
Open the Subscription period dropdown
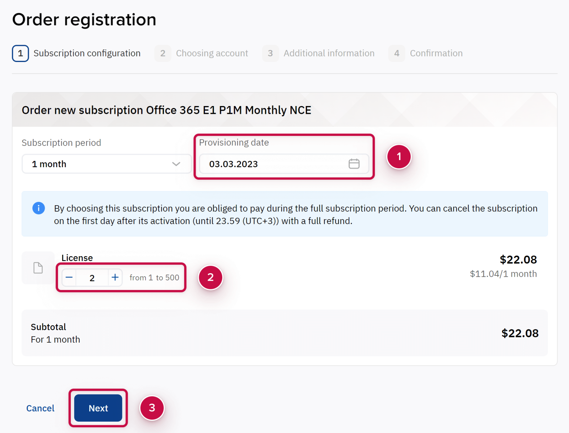(100, 164)
